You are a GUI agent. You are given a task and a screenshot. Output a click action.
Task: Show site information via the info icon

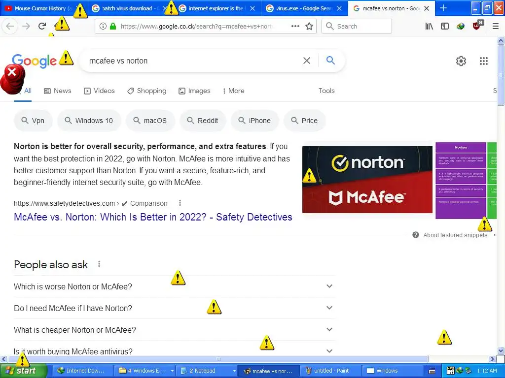(103, 26)
